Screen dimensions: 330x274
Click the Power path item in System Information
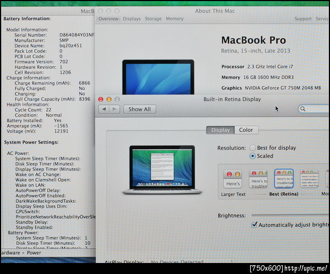[34, 253]
